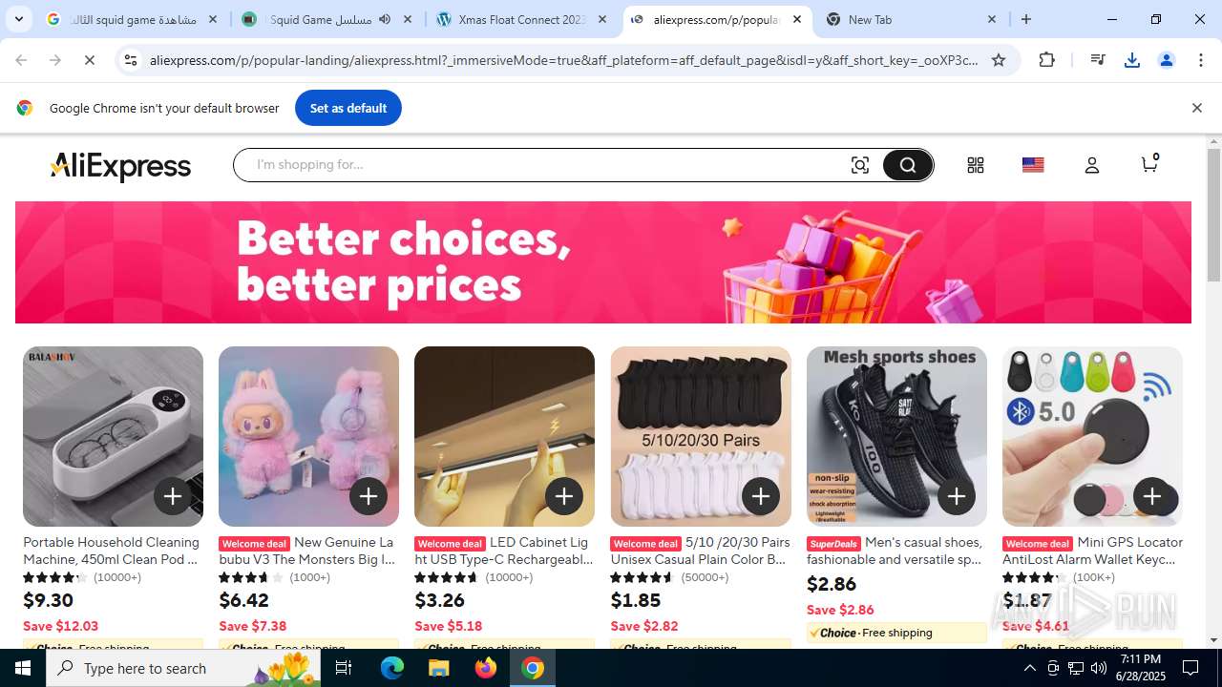The image size is (1222, 687).
Task: Open the AliExpress categories grid icon
Action: pos(975,165)
